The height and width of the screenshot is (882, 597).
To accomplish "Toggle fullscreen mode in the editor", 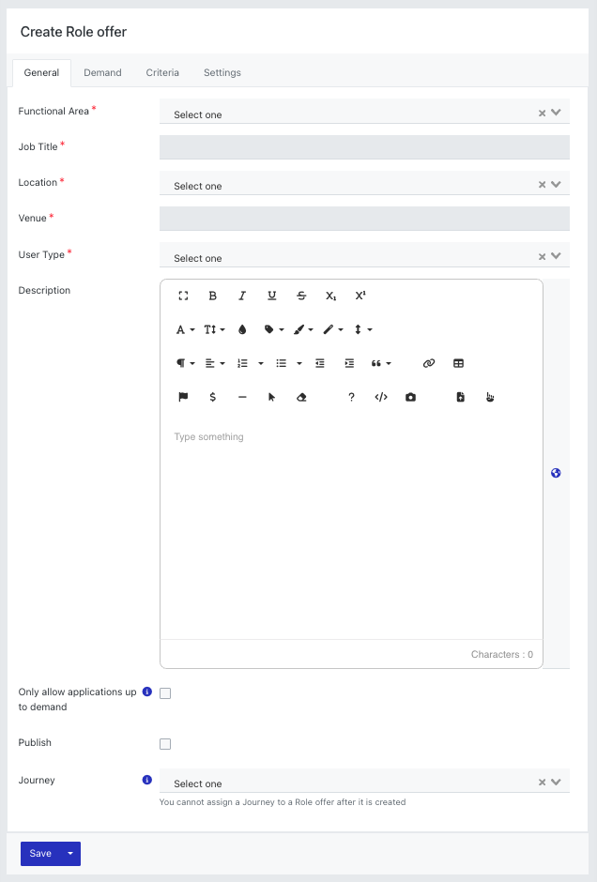I will click(x=183, y=296).
